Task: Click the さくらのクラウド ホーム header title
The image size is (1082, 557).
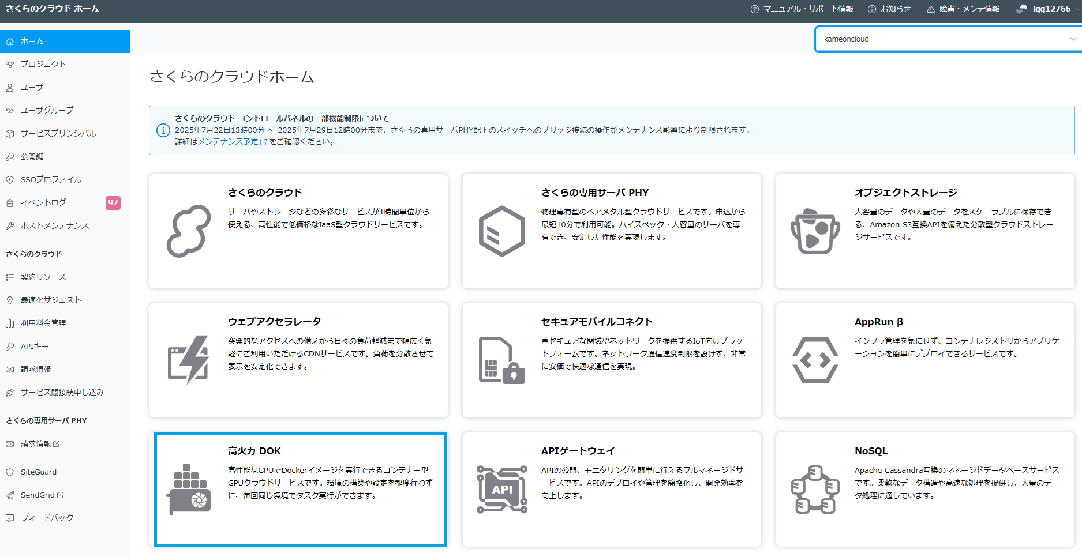Action: click(x=53, y=9)
